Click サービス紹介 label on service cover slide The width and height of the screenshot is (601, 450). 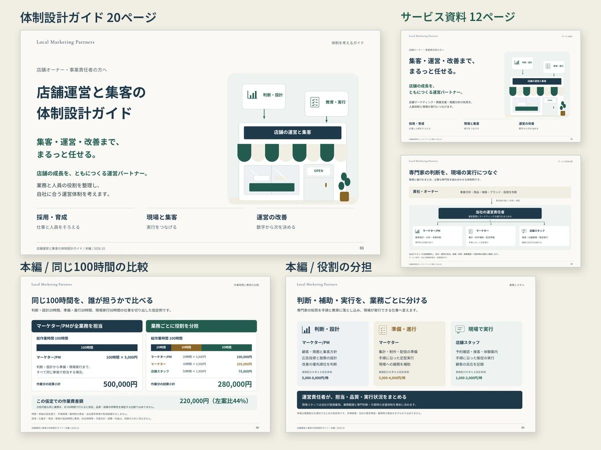[x=567, y=36]
